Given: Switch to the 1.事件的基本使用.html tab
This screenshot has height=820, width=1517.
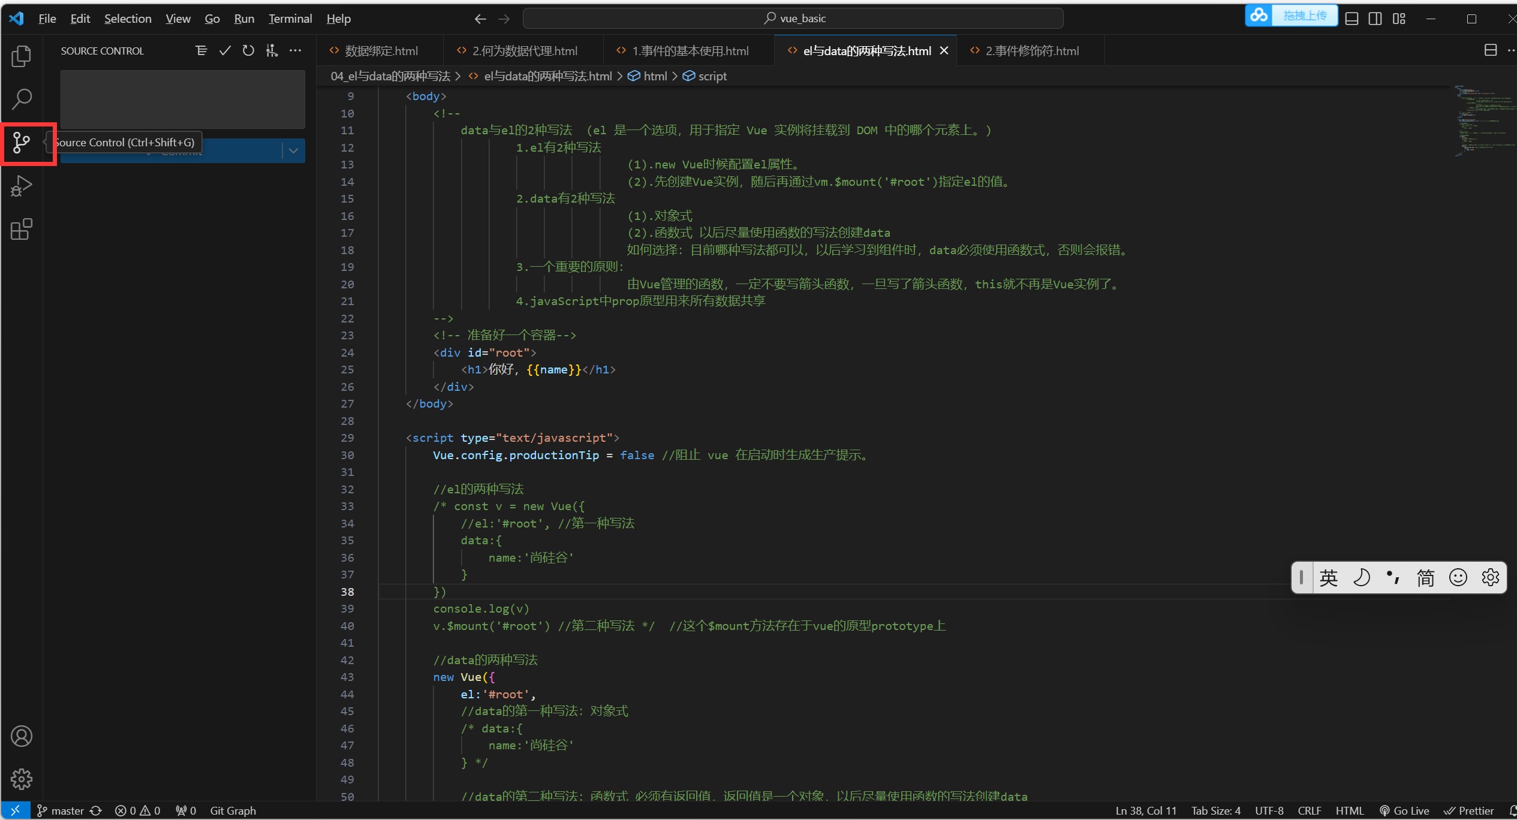Looking at the screenshot, I should pos(689,51).
